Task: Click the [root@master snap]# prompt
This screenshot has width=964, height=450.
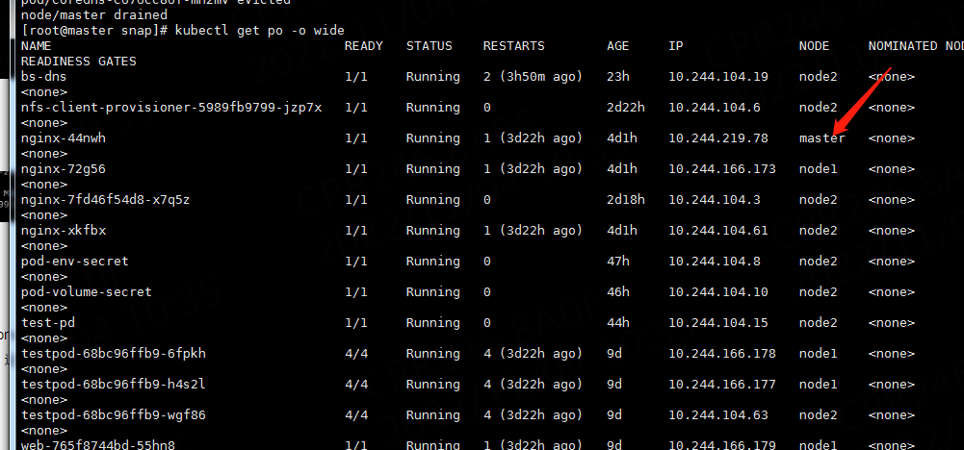Action: pos(94,31)
